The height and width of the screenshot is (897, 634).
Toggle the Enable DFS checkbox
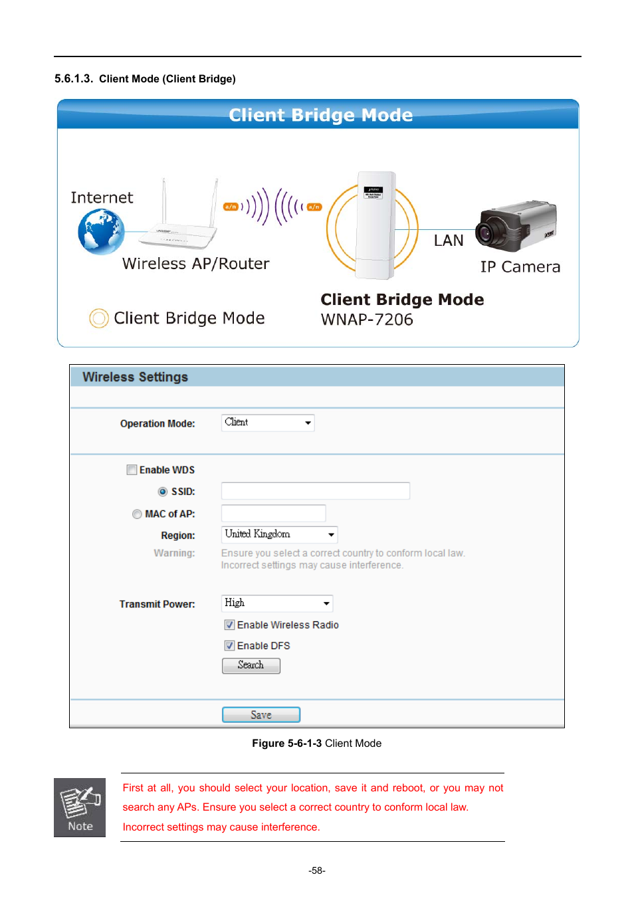229,645
